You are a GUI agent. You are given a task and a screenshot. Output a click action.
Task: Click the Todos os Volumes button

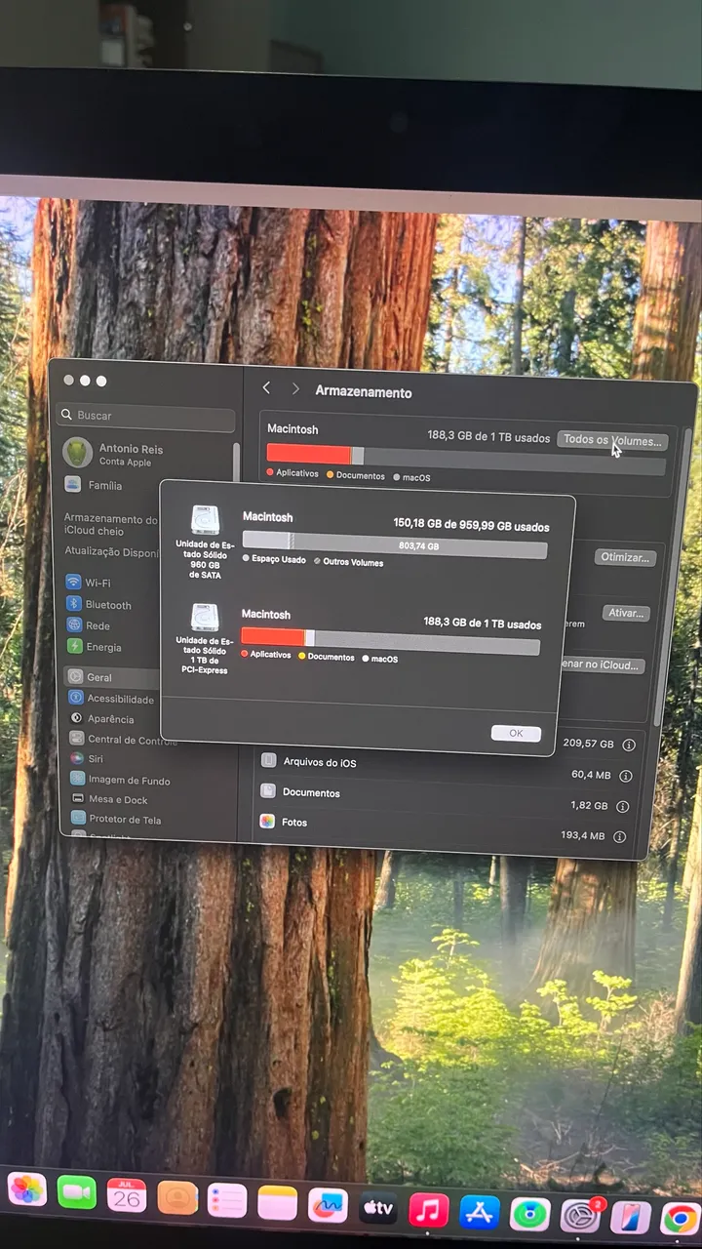(612, 440)
